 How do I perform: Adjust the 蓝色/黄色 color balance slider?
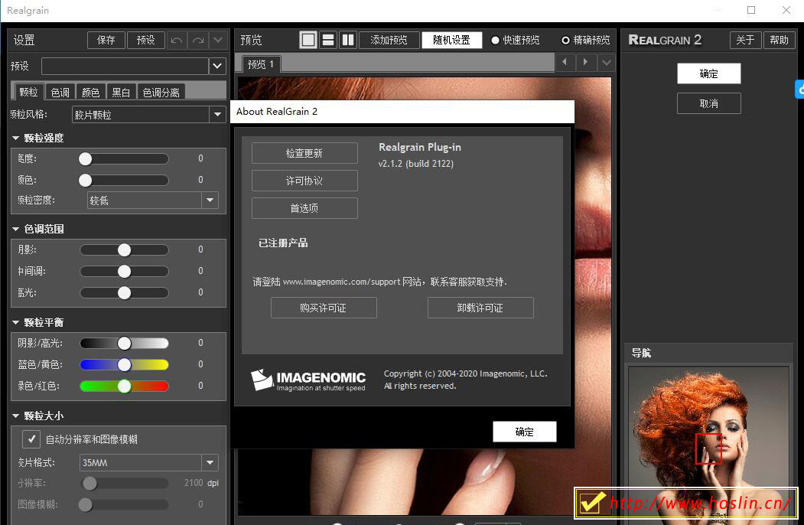click(124, 365)
